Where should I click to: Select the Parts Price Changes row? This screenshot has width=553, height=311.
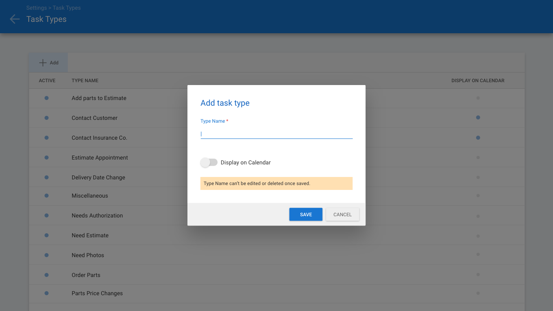click(97, 293)
